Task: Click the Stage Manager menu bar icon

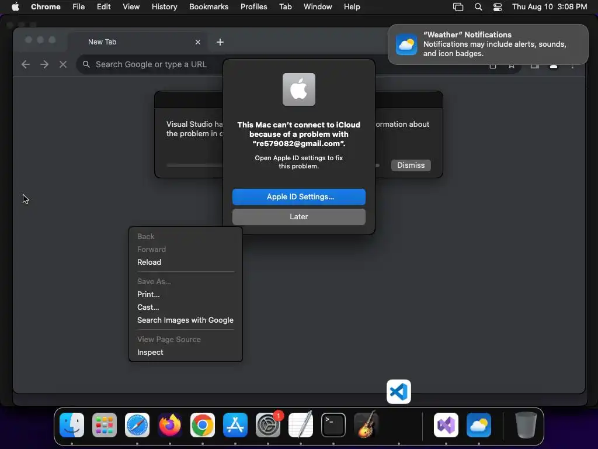Action: [458, 7]
